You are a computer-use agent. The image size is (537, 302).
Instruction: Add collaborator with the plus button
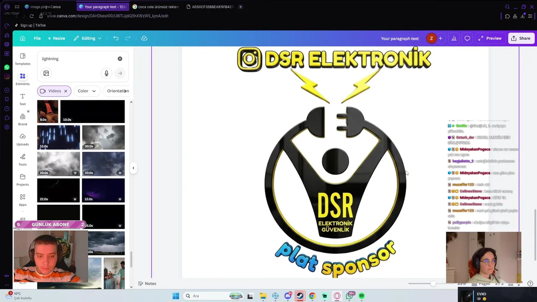[441, 38]
